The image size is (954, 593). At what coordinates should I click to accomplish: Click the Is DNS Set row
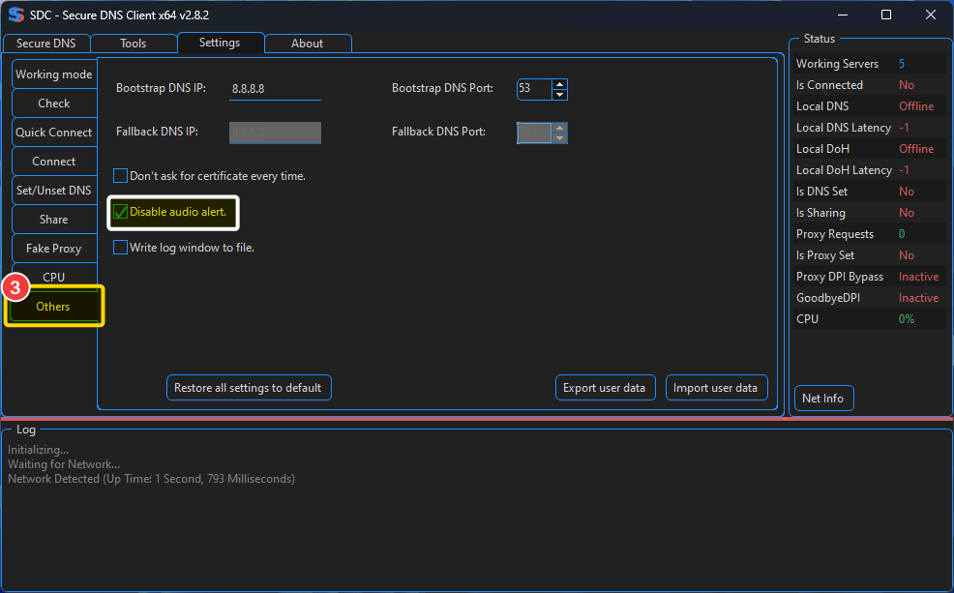[870, 191]
